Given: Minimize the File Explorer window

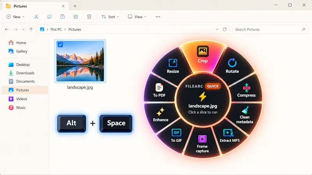Looking at the screenshot, I should pyautogui.click(x=276, y=5).
